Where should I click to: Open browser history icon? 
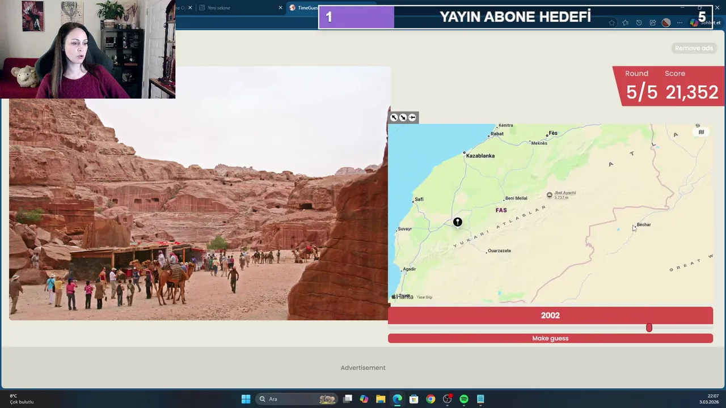(x=639, y=23)
